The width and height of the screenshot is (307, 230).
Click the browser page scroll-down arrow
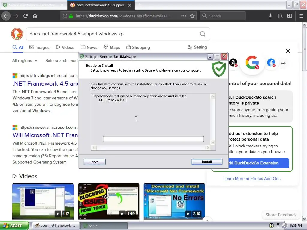[x=304, y=218]
